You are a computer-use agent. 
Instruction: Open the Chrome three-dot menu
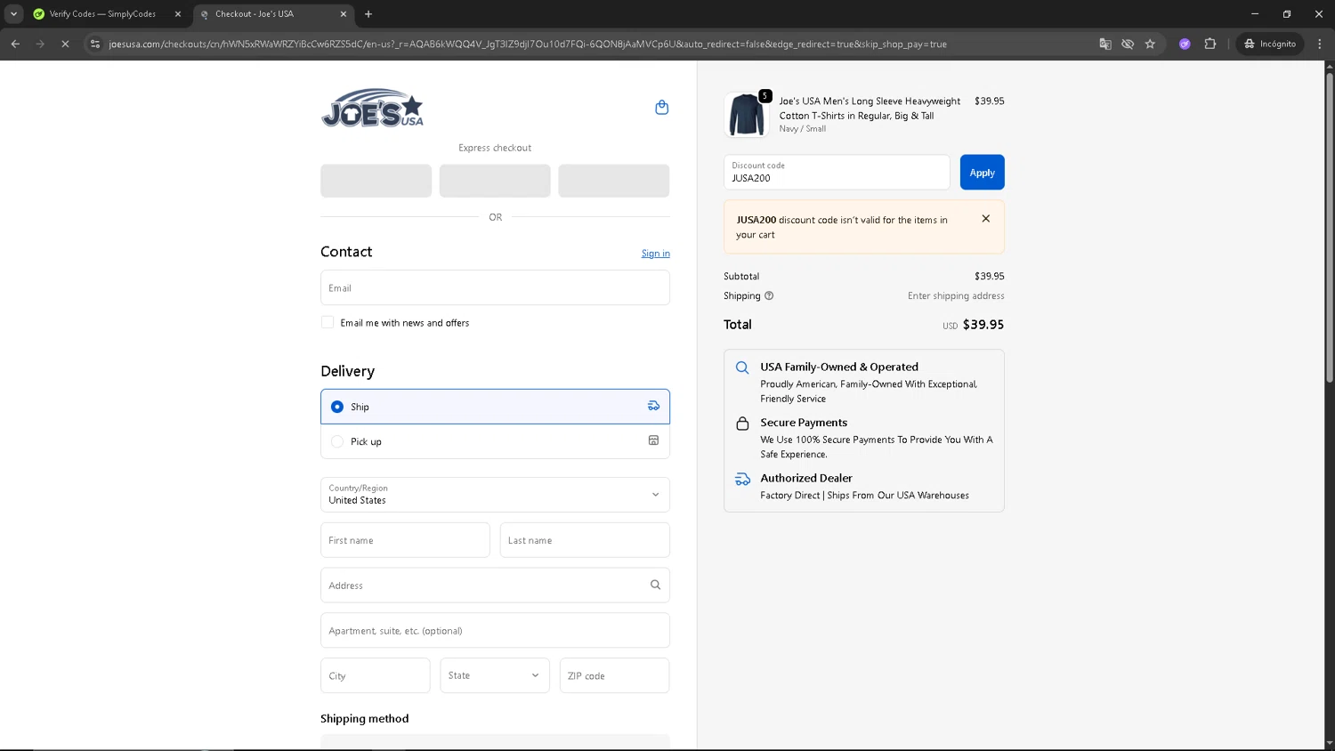(x=1319, y=44)
